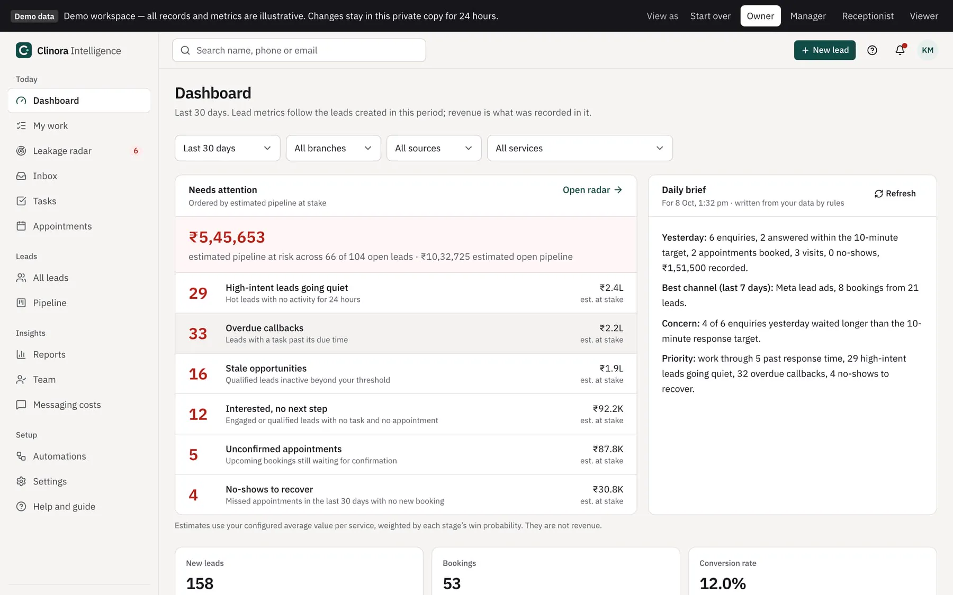Click the Pipeline board icon
Image resolution: width=953 pixels, height=595 pixels.
click(x=21, y=303)
